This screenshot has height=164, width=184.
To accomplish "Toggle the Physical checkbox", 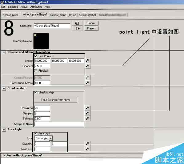I will coord(36,70).
